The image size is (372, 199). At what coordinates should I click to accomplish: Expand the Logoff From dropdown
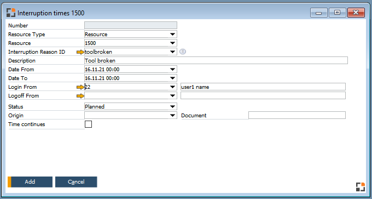[172, 96]
